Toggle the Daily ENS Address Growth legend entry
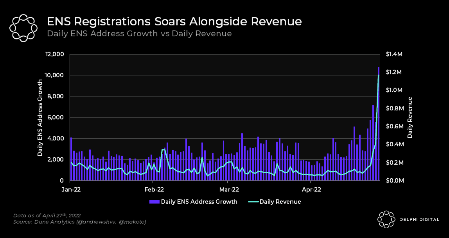Viewport: 449px width, 238px height. tap(199, 202)
